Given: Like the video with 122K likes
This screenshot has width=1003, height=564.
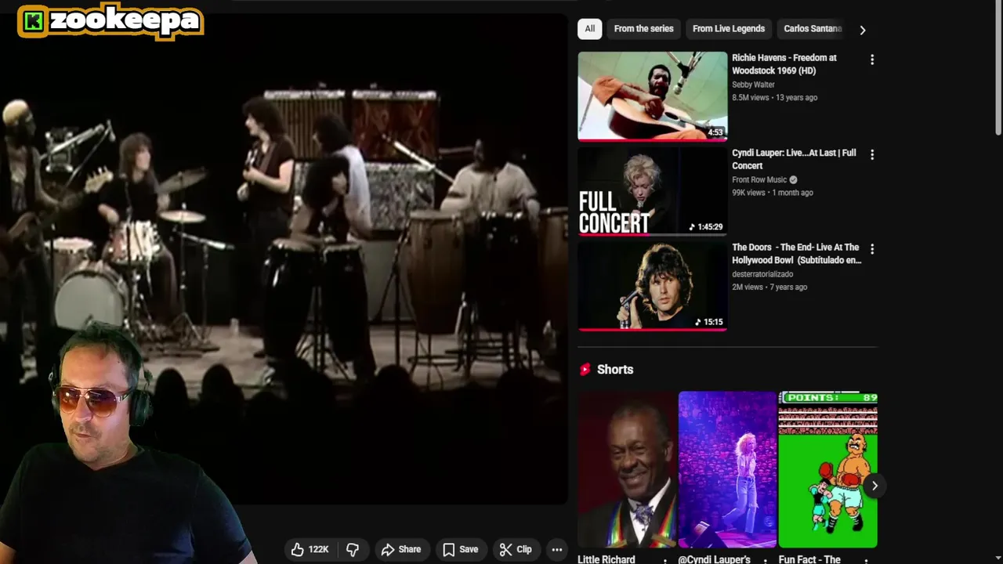Looking at the screenshot, I should click(x=310, y=550).
